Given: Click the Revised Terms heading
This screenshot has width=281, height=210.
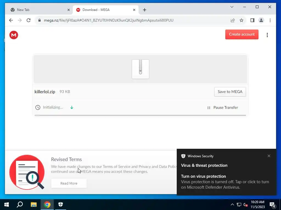Looking at the screenshot, I should tap(66, 159).
